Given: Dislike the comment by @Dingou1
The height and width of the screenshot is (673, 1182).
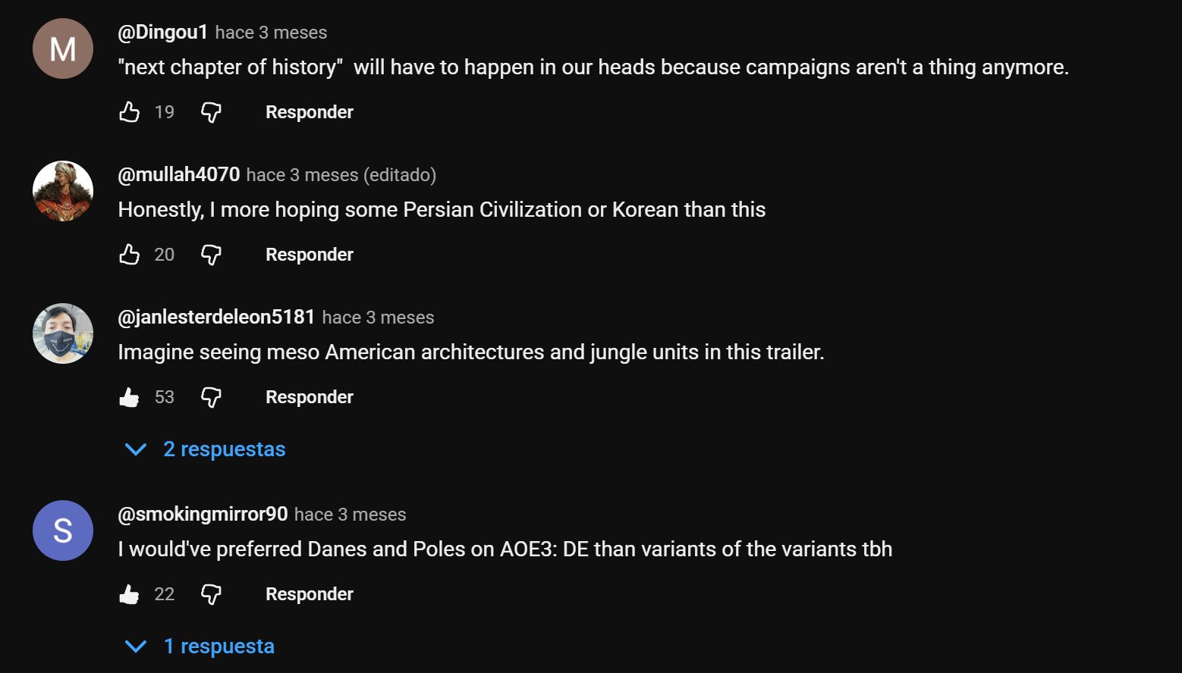Looking at the screenshot, I should 211,112.
